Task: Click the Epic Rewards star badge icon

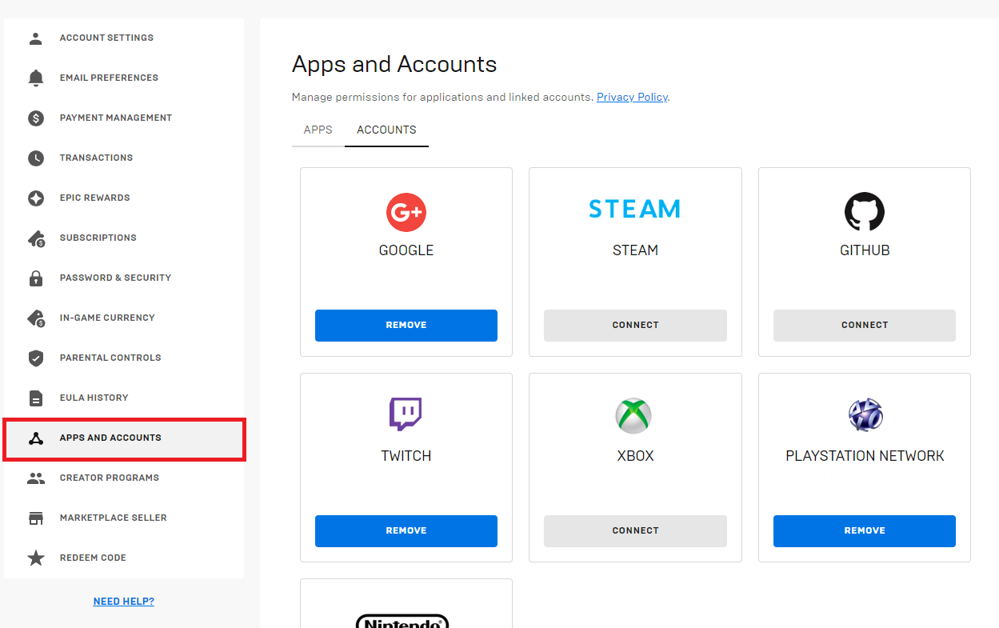Action: pos(36,198)
